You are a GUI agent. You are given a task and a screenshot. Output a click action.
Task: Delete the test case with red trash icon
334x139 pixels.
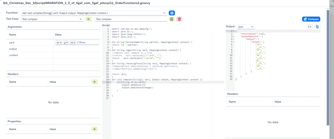(179, 19)
